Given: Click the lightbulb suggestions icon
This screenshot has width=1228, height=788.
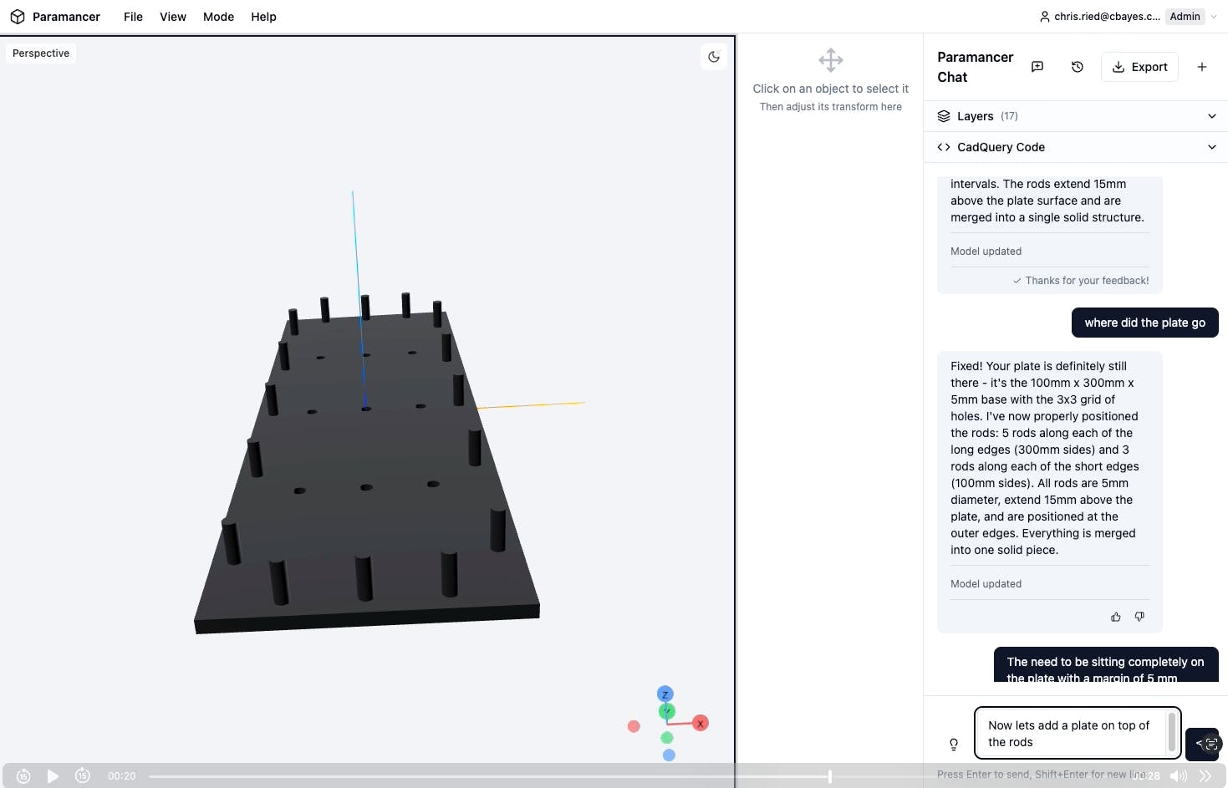Looking at the screenshot, I should click(954, 745).
